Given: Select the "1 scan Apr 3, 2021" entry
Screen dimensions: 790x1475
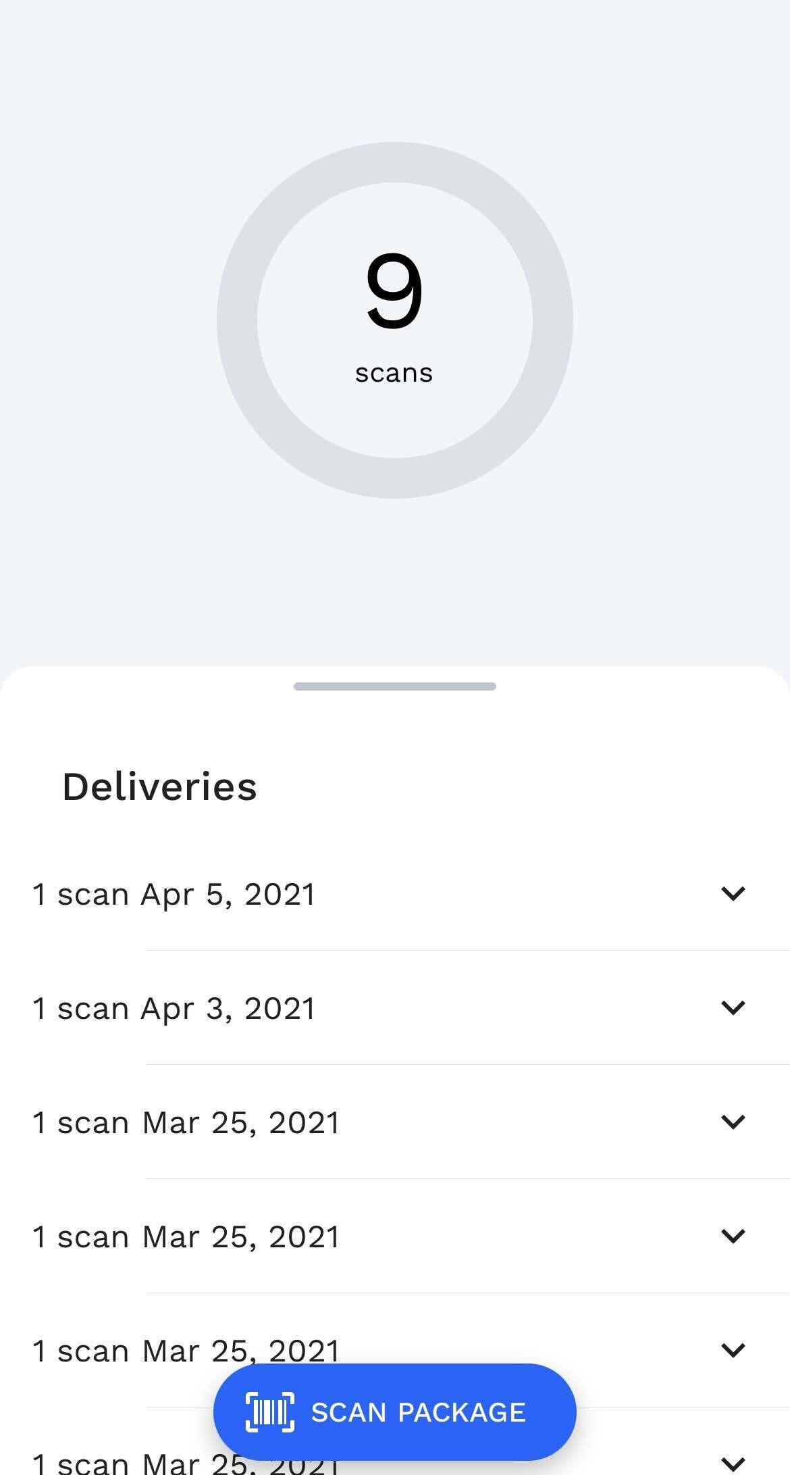Looking at the screenshot, I should 174,1009.
